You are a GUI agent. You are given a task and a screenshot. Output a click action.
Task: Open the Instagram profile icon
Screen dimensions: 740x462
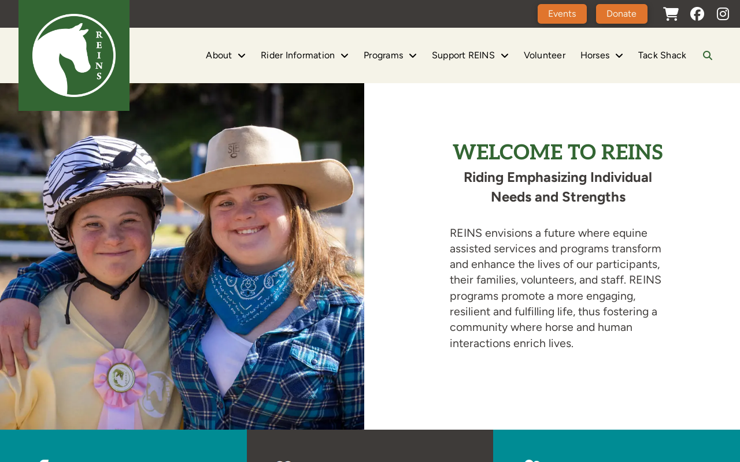click(723, 14)
